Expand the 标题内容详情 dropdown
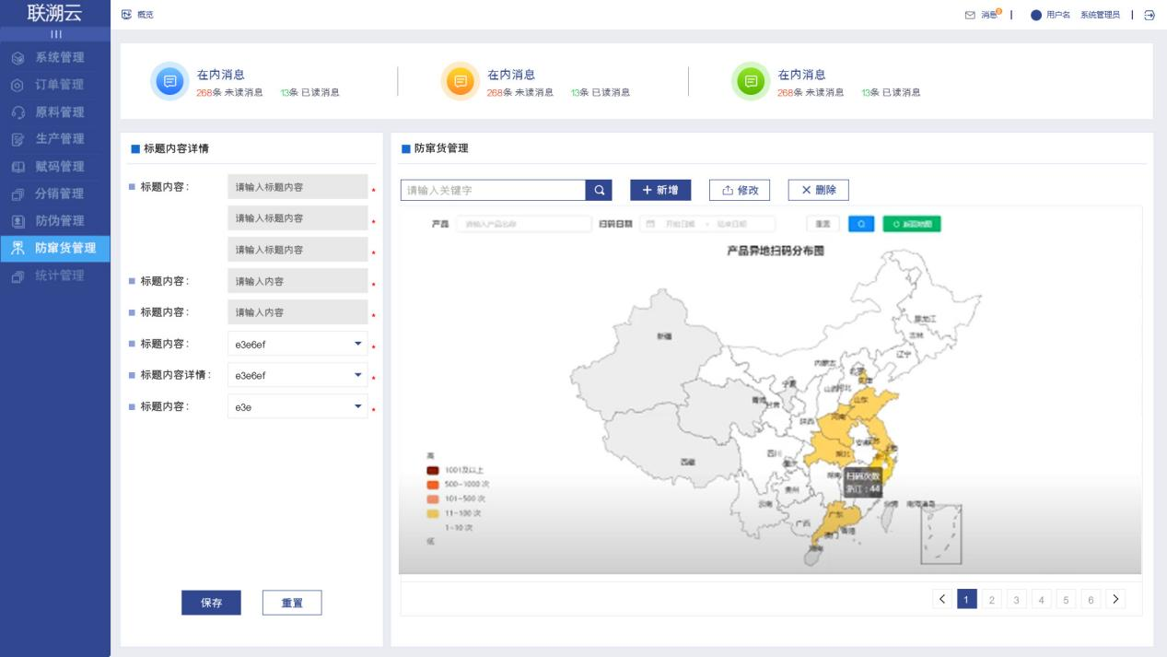 point(358,375)
